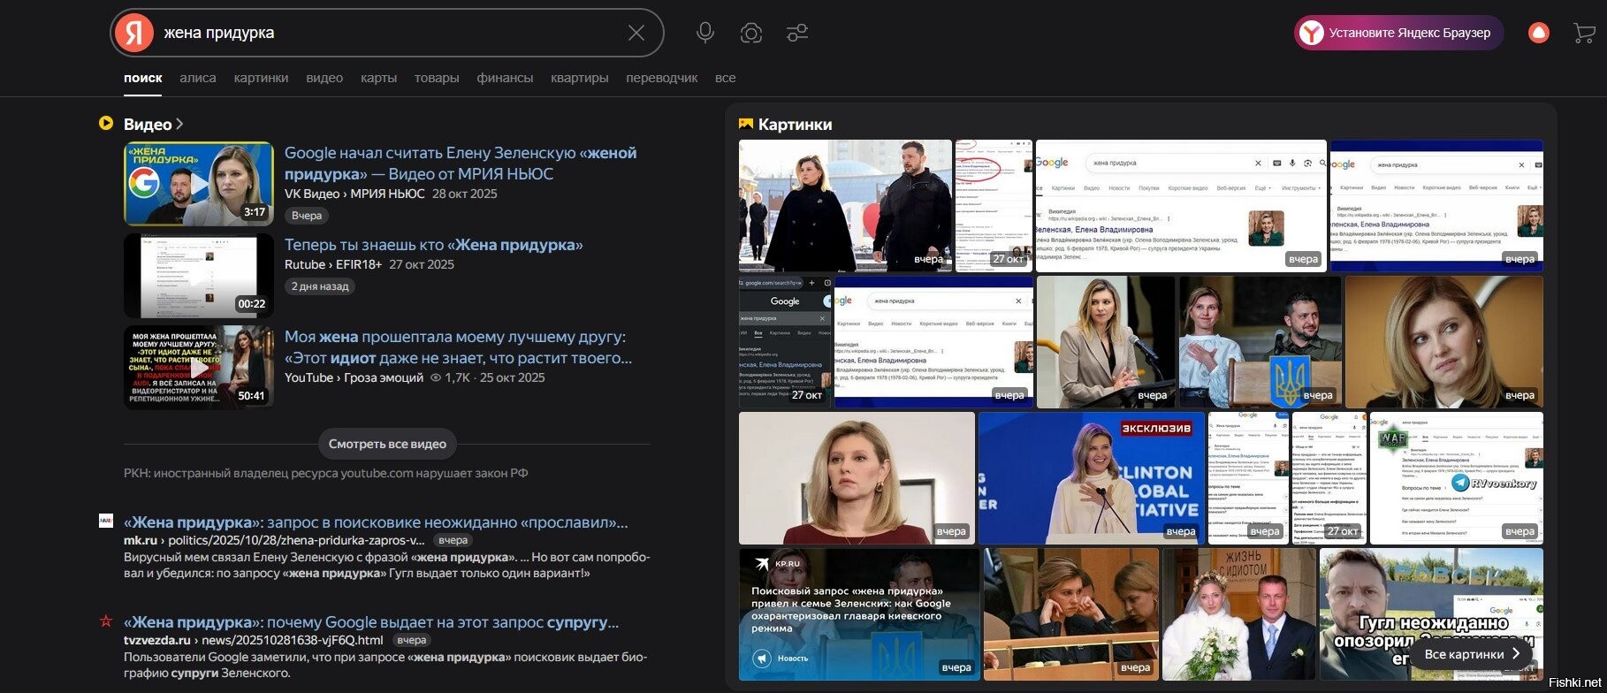This screenshot has height=693, width=1607.
Task: Click the yellow play icon beside Видео
Action: [x=106, y=124]
